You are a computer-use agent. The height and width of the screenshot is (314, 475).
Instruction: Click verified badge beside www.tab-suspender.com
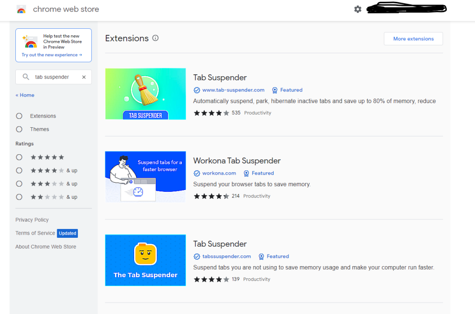pyautogui.click(x=197, y=90)
